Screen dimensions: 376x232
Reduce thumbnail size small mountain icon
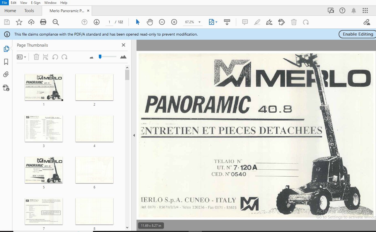pos(92,57)
